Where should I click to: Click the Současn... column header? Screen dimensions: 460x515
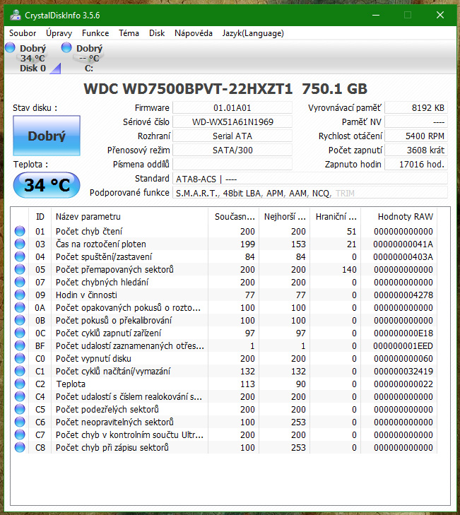coord(233,217)
